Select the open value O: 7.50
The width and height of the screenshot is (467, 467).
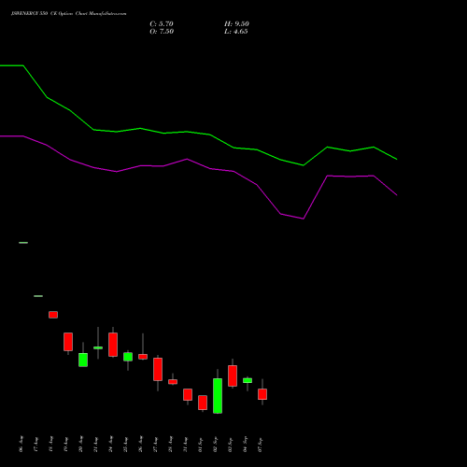pyautogui.click(x=162, y=32)
